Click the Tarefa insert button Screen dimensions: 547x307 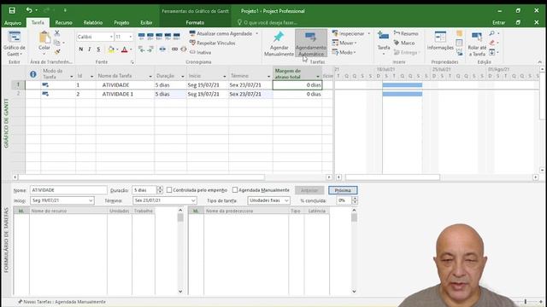point(384,43)
